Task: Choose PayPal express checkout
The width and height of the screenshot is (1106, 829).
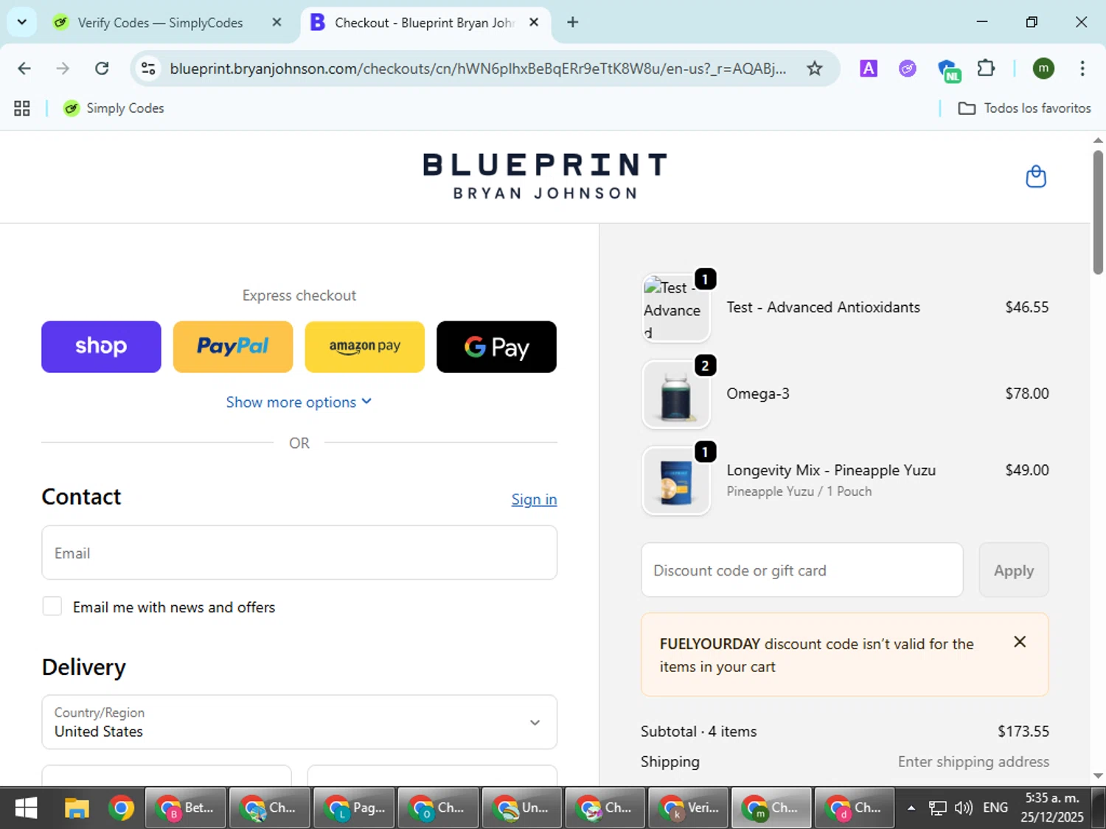Action: pyautogui.click(x=233, y=346)
